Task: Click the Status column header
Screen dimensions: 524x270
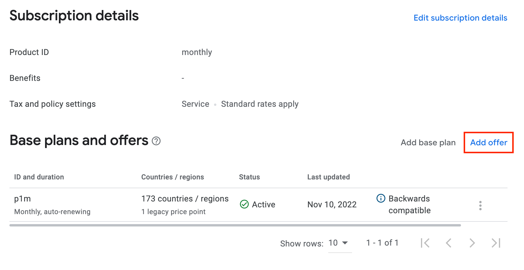Action: (249, 177)
